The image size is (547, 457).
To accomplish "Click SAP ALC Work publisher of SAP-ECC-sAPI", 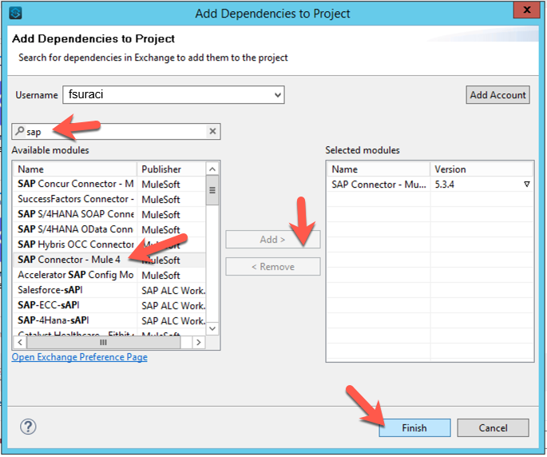I will [173, 306].
